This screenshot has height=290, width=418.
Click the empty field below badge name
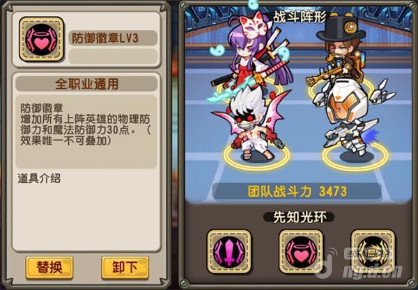pos(113,56)
